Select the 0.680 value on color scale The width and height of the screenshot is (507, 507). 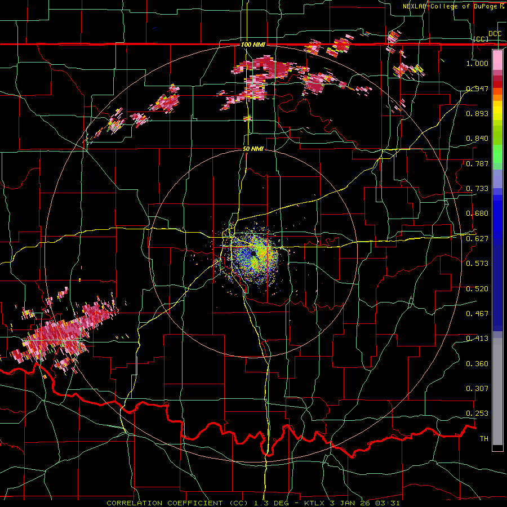[x=477, y=214]
